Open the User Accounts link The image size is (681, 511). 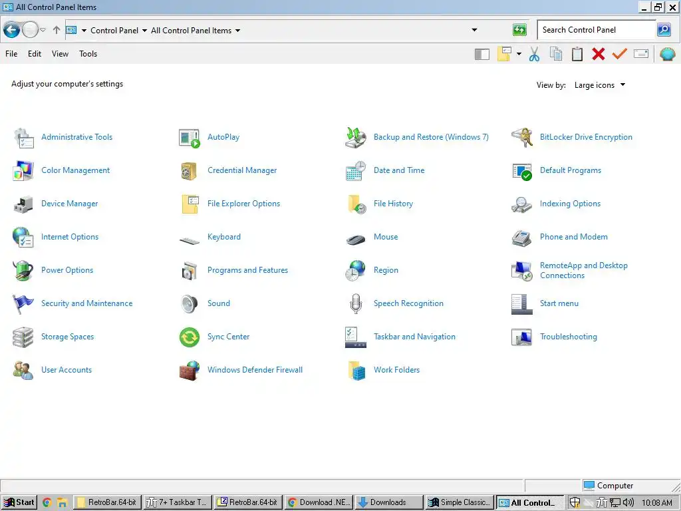[x=67, y=370]
